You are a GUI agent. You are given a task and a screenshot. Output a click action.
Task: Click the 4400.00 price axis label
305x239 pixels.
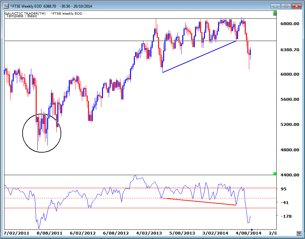[290, 175]
